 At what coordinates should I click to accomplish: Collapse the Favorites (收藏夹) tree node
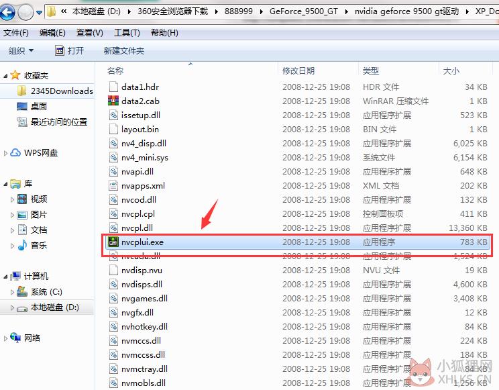(x=5, y=76)
